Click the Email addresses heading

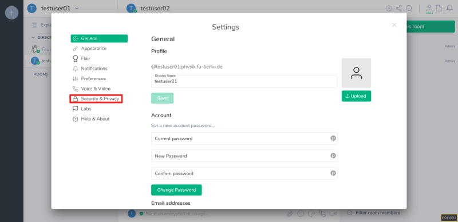(171, 203)
